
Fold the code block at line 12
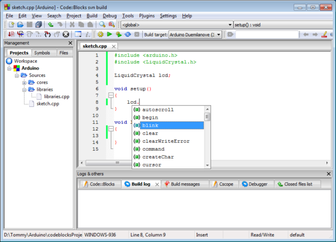[111, 129]
